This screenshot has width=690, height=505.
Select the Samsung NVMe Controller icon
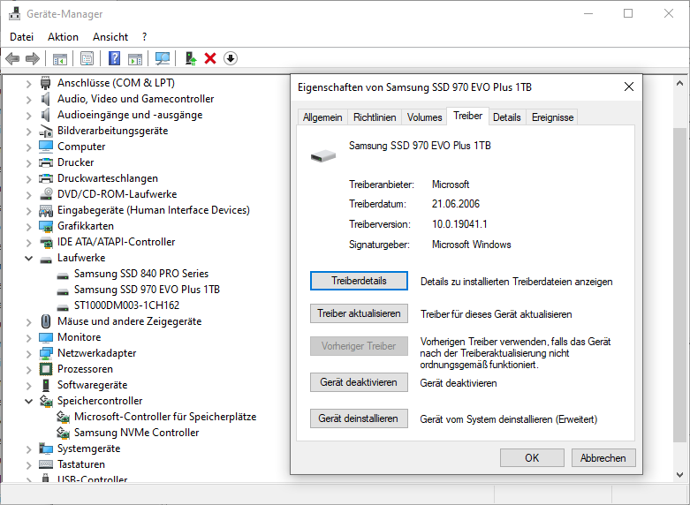pyautogui.click(x=63, y=433)
